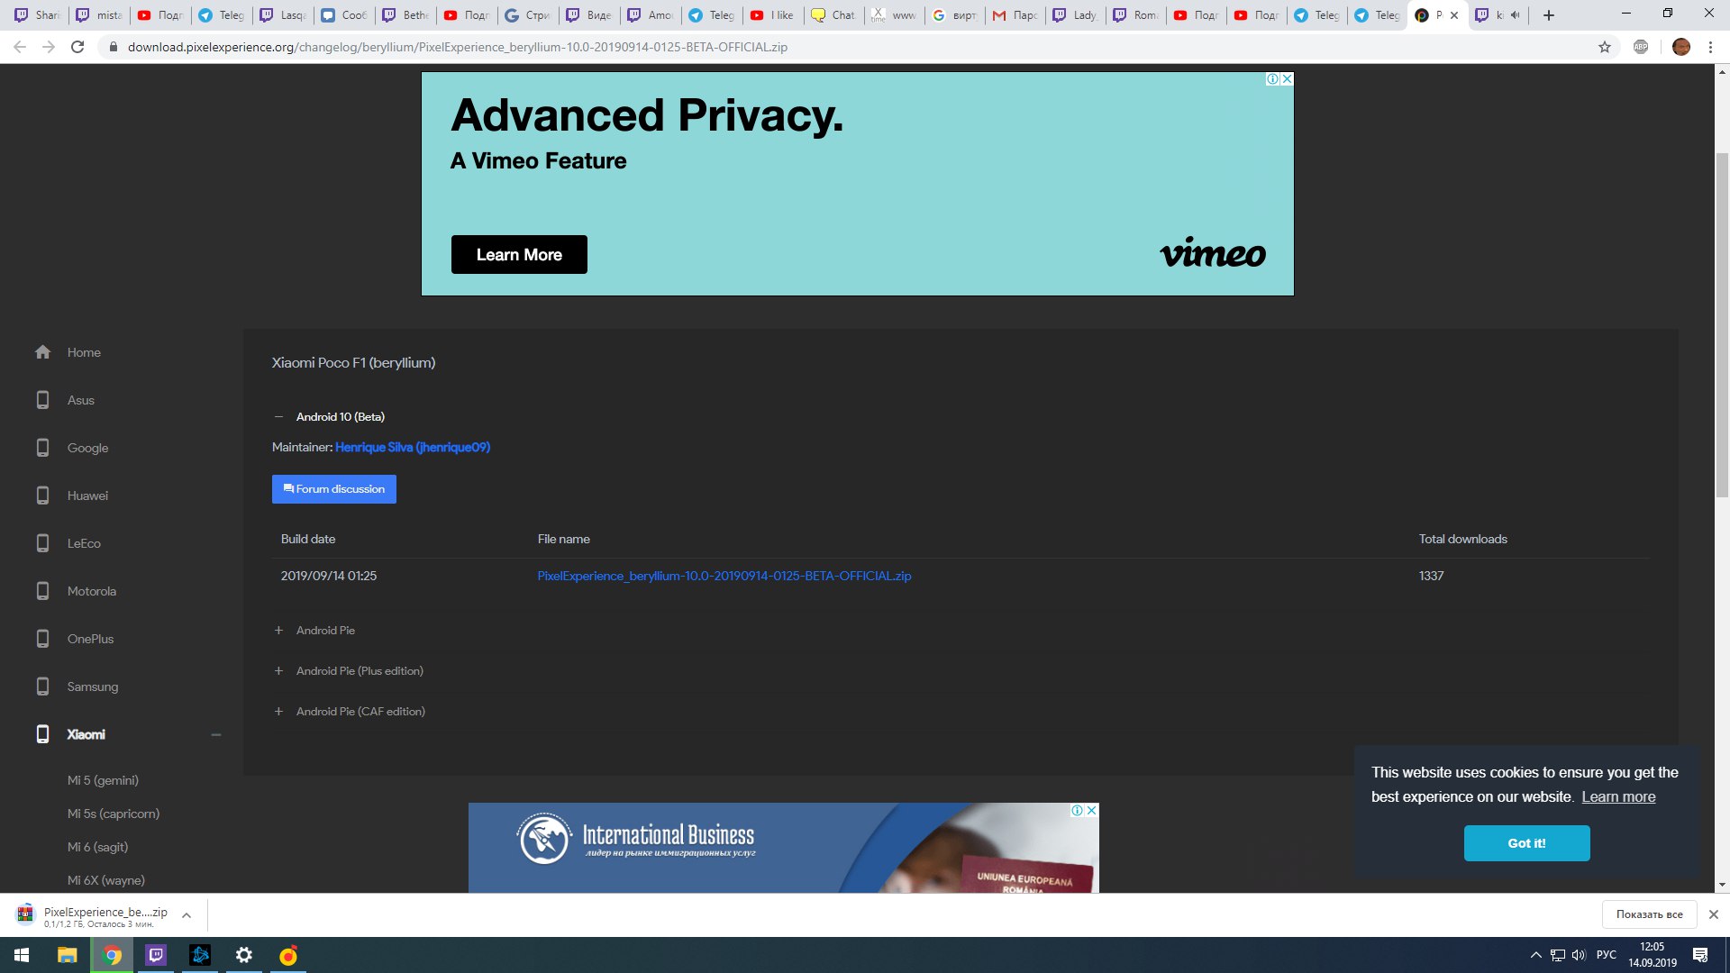Click the ABP extension icon
The height and width of the screenshot is (973, 1730).
tap(1641, 47)
